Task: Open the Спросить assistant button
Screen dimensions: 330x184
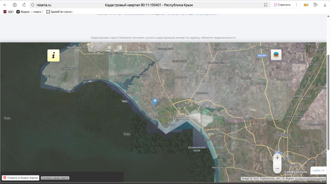Action: [x=282, y=5]
